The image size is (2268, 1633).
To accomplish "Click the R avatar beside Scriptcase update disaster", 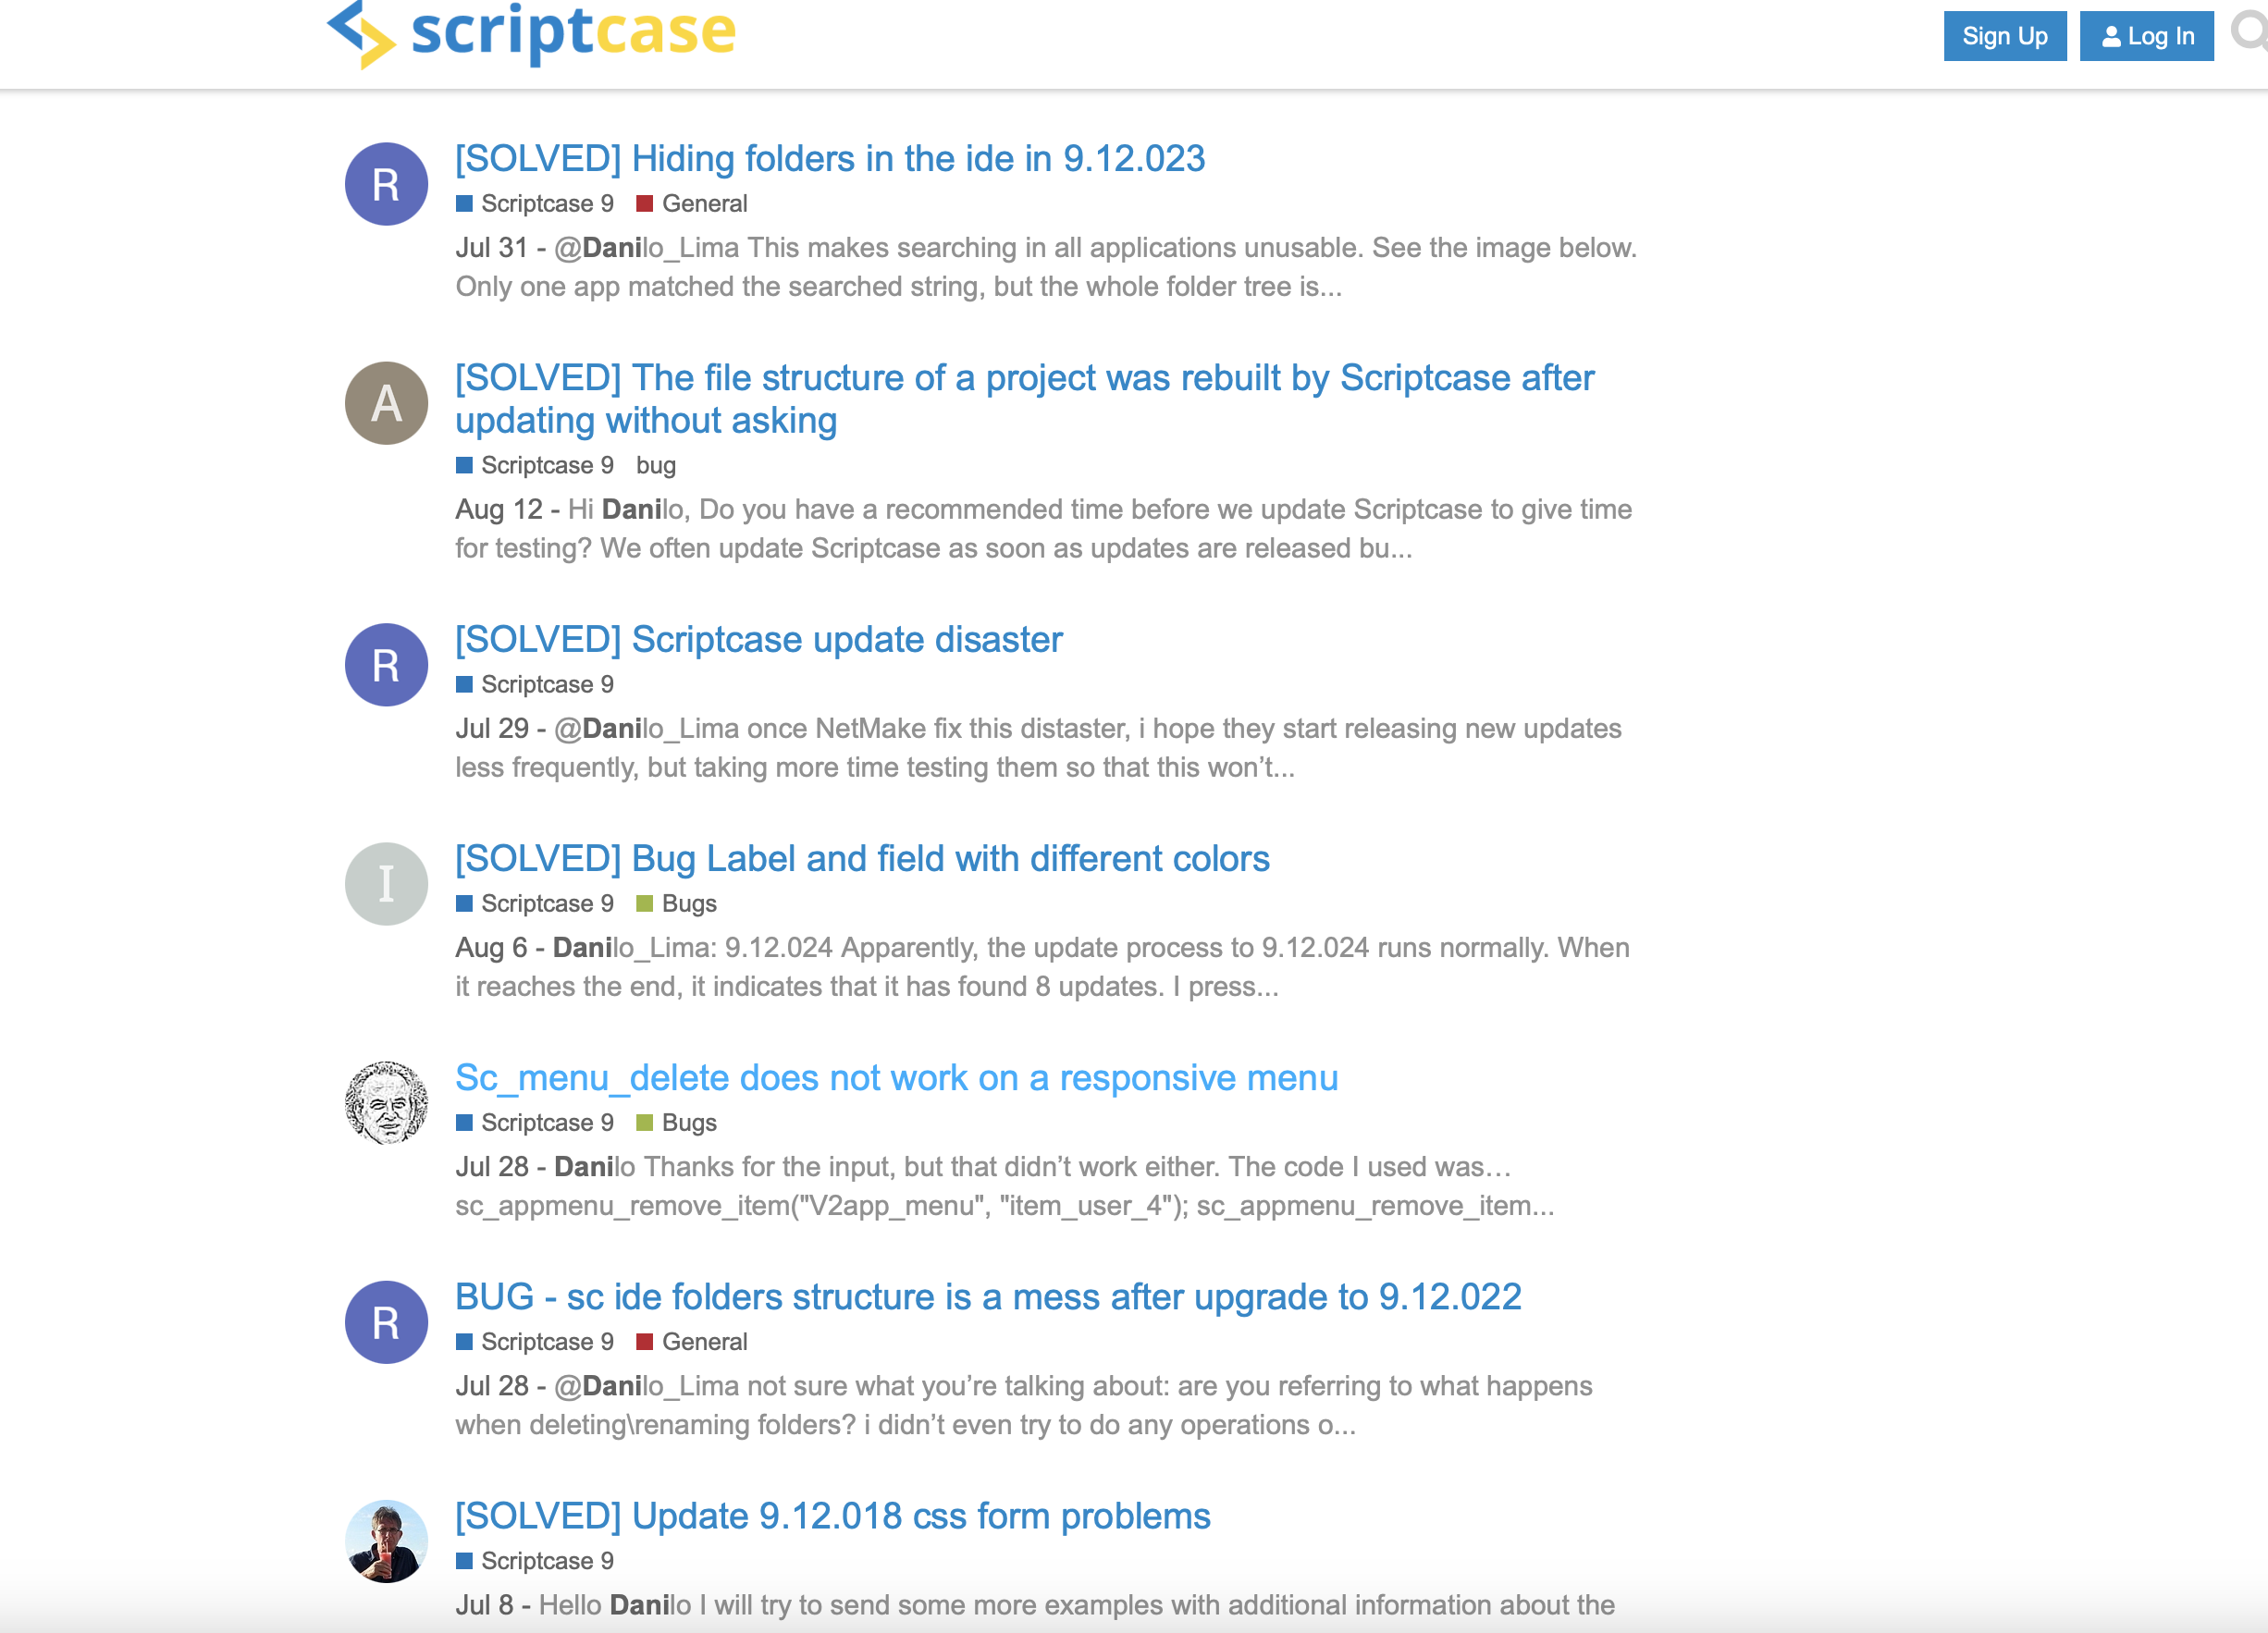I will click(386, 665).
